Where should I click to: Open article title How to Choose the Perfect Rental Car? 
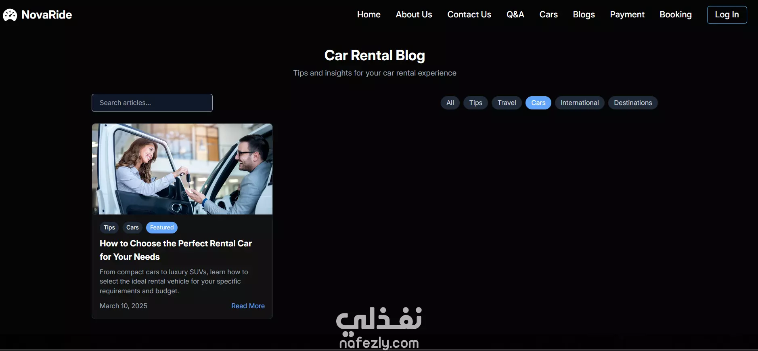(x=176, y=250)
